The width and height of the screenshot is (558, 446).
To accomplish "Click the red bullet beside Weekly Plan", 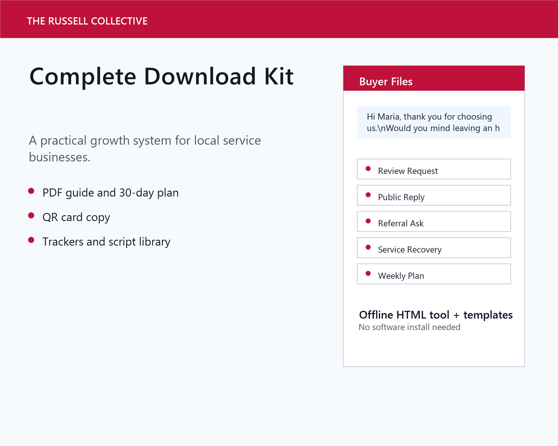I will coord(368,274).
